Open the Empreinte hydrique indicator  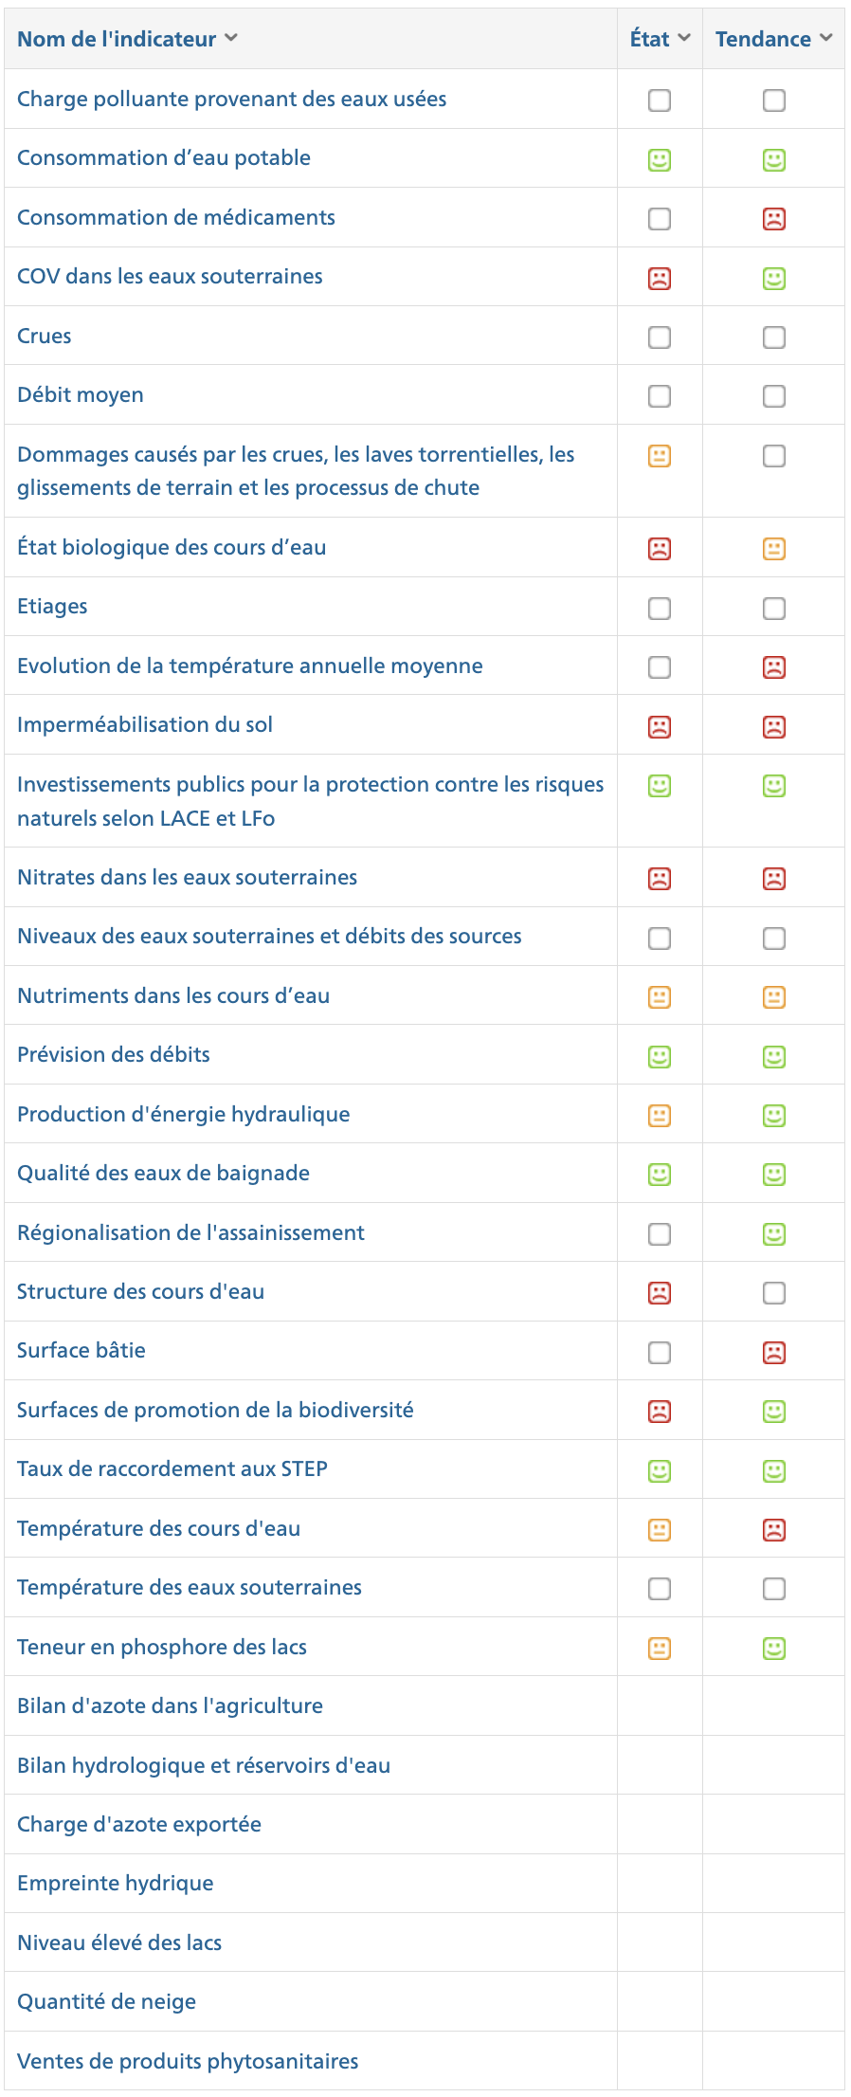(x=116, y=1884)
